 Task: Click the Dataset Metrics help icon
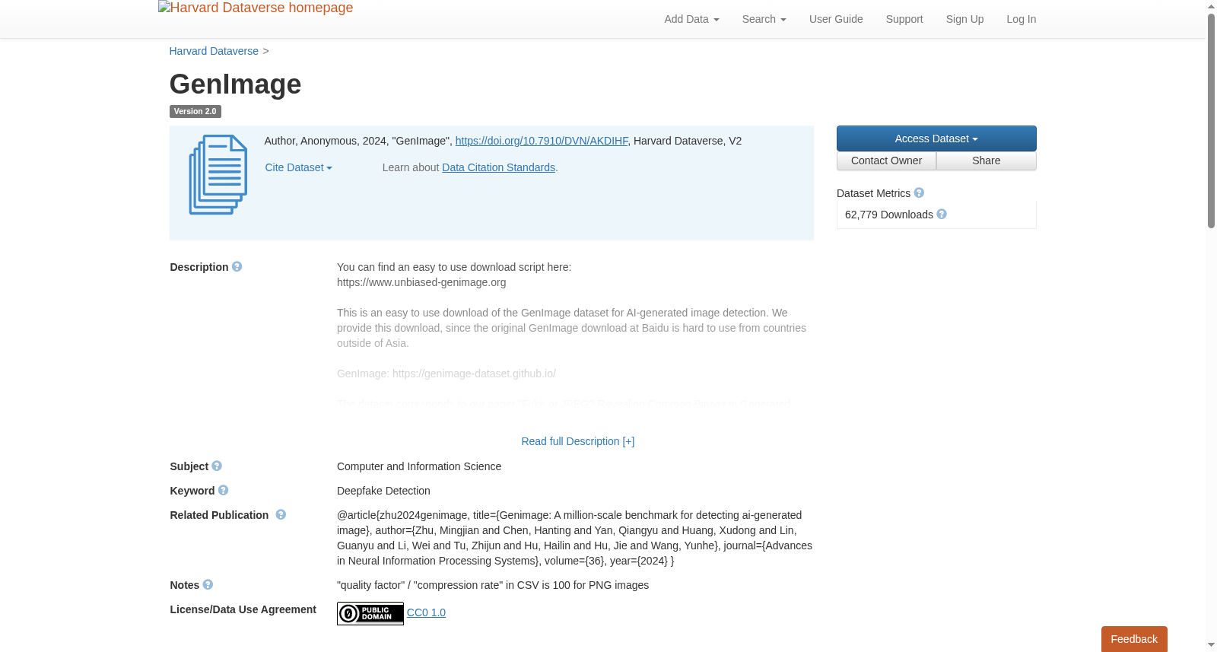click(x=919, y=193)
